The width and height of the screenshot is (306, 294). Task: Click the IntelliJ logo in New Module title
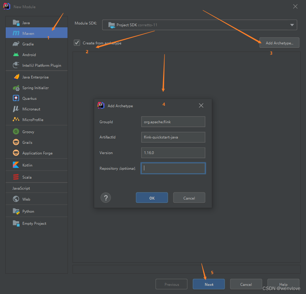(7, 6)
